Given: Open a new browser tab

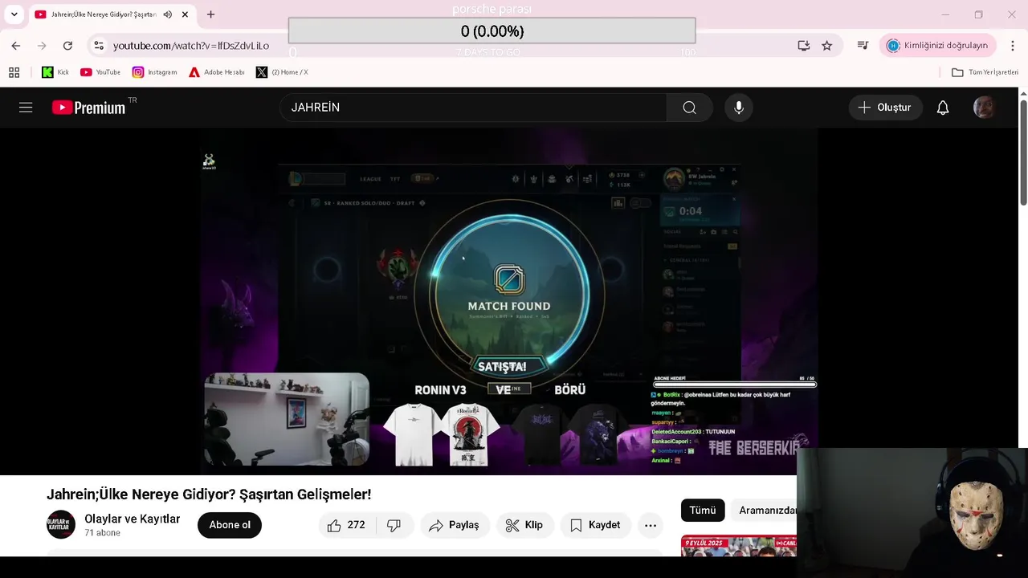Looking at the screenshot, I should tap(210, 14).
